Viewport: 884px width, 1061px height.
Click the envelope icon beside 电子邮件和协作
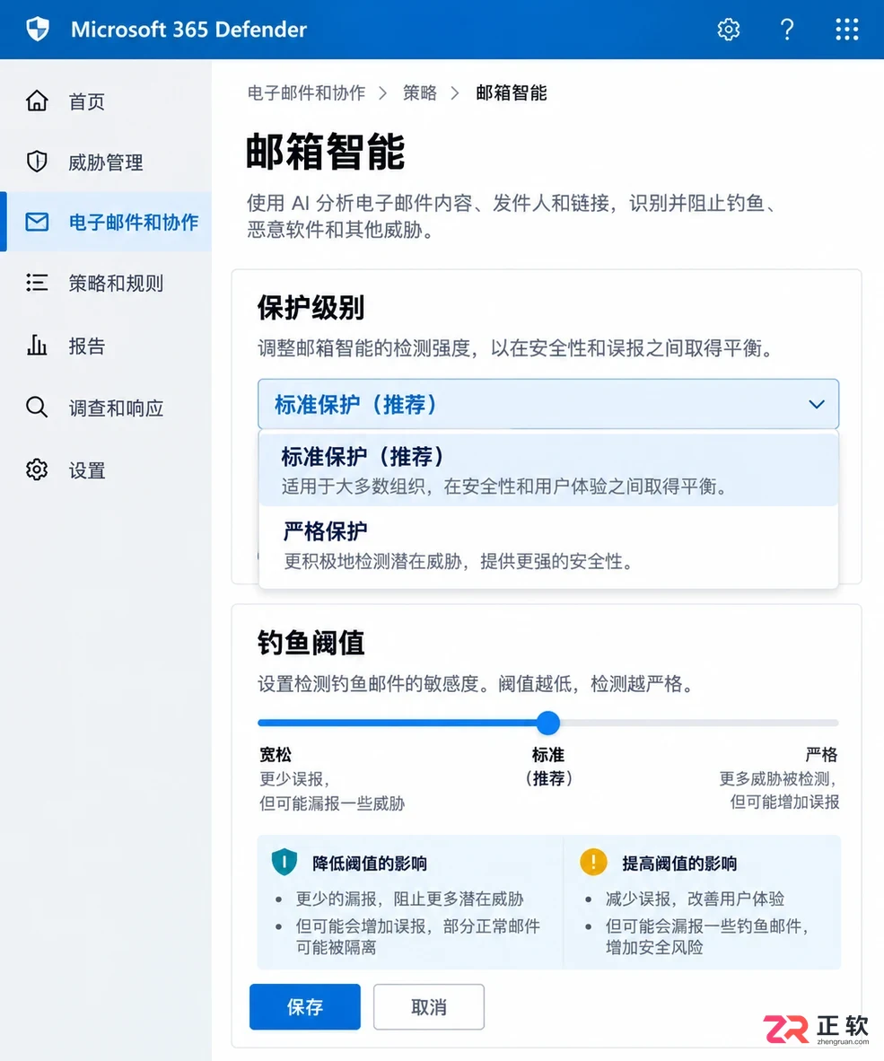[x=37, y=222]
